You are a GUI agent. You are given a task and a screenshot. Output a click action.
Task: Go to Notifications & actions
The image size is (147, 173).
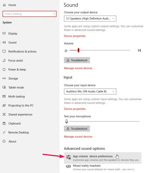click(22, 52)
